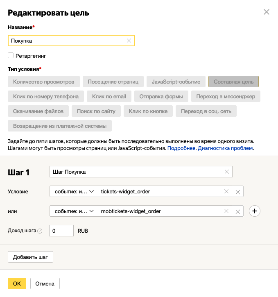Click the Добавить шаг button
Image resolution: width=278 pixels, height=297 pixels.
point(30,257)
